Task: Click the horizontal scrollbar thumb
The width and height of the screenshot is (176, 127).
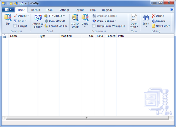Action: click(87, 118)
